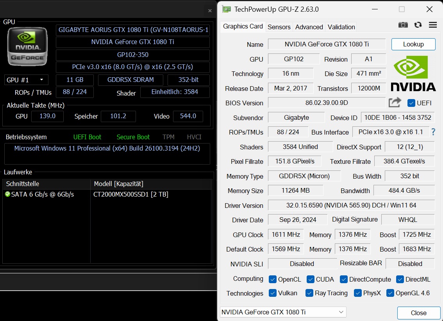Click the GIGABYTE AORUS GTX 1080 Ti field
Image resolution: width=443 pixels, height=321 pixels.
pyautogui.click(x=133, y=30)
